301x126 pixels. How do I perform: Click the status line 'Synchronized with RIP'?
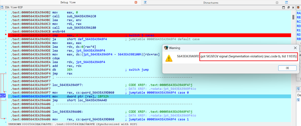tap(116, 124)
